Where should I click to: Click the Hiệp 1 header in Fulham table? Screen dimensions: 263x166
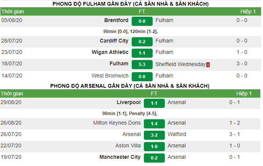coord(248,11)
